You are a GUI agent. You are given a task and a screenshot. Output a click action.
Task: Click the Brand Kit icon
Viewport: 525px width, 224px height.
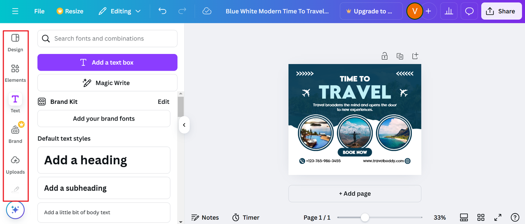[x=42, y=102]
